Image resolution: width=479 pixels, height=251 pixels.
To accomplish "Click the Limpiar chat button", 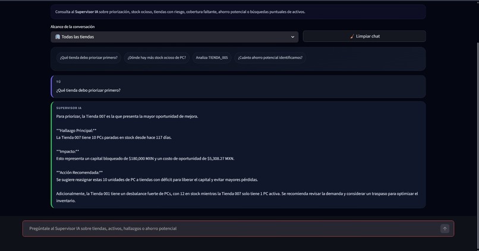I will pos(364,36).
